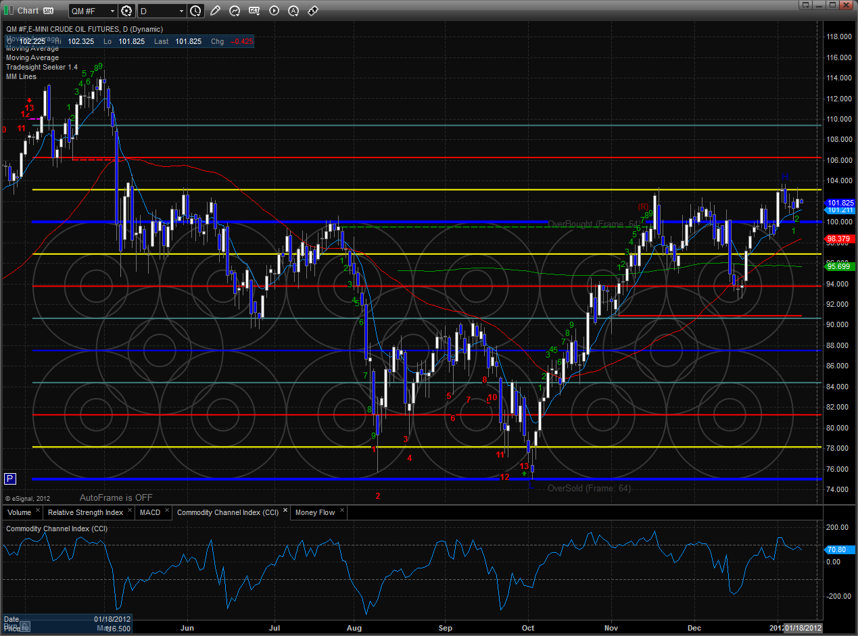Open the studies chart-line menu
This screenshot has width=858, height=636.
(235, 11)
